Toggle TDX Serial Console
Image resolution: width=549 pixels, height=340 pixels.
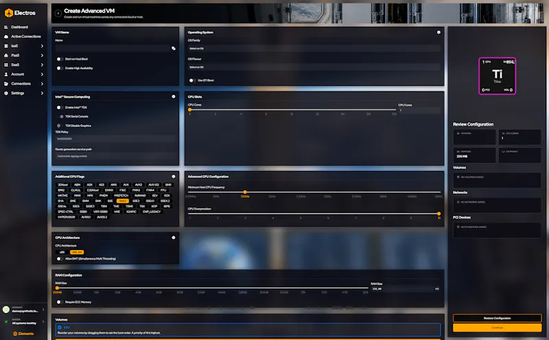point(61,116)
